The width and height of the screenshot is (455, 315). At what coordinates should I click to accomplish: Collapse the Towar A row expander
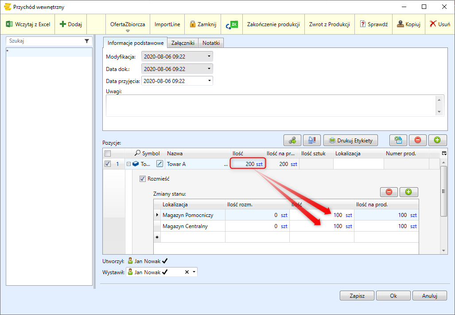(128, 164)
